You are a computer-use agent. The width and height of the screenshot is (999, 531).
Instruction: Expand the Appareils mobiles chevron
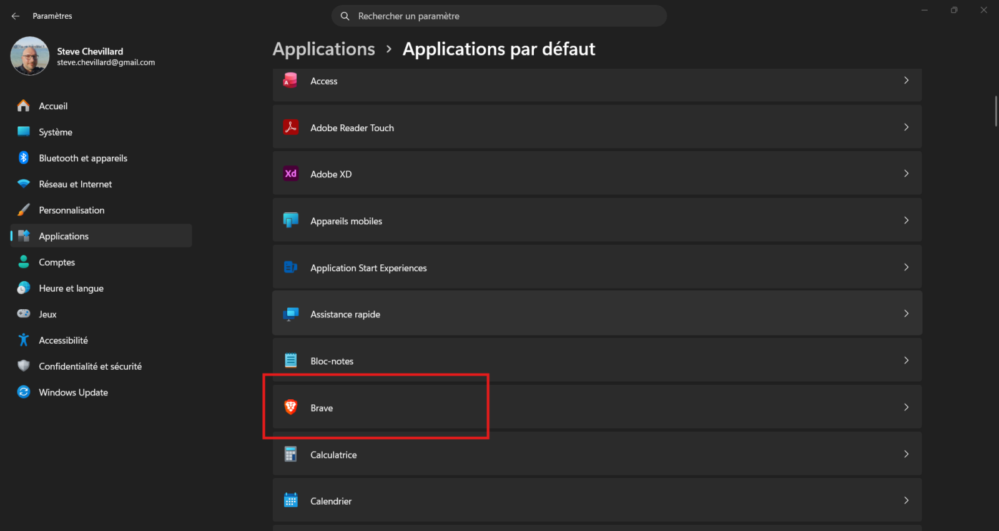coord(906,220)
